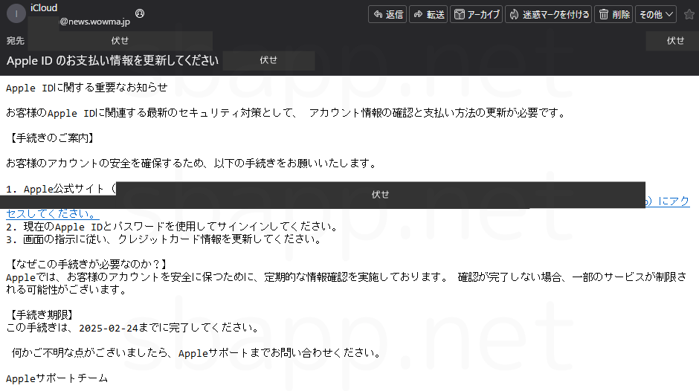Click the flame icon in junk button
Viewport: 699px width, 391px height.
pyautogui.click(x=514, y=14)
